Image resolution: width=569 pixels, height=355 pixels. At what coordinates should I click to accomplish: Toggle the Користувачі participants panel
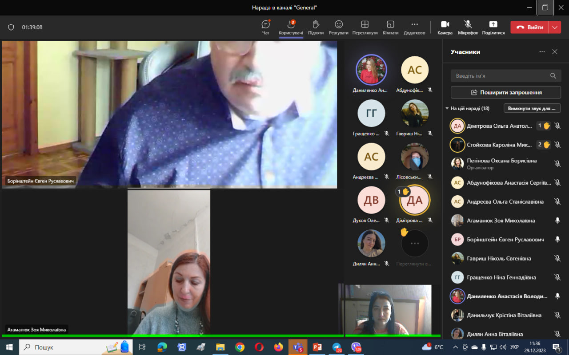coord(291,28)
